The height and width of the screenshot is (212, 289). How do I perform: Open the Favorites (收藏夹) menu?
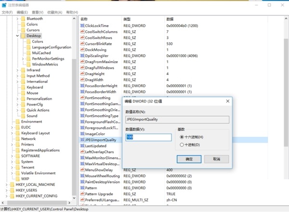tap(54, 13)
